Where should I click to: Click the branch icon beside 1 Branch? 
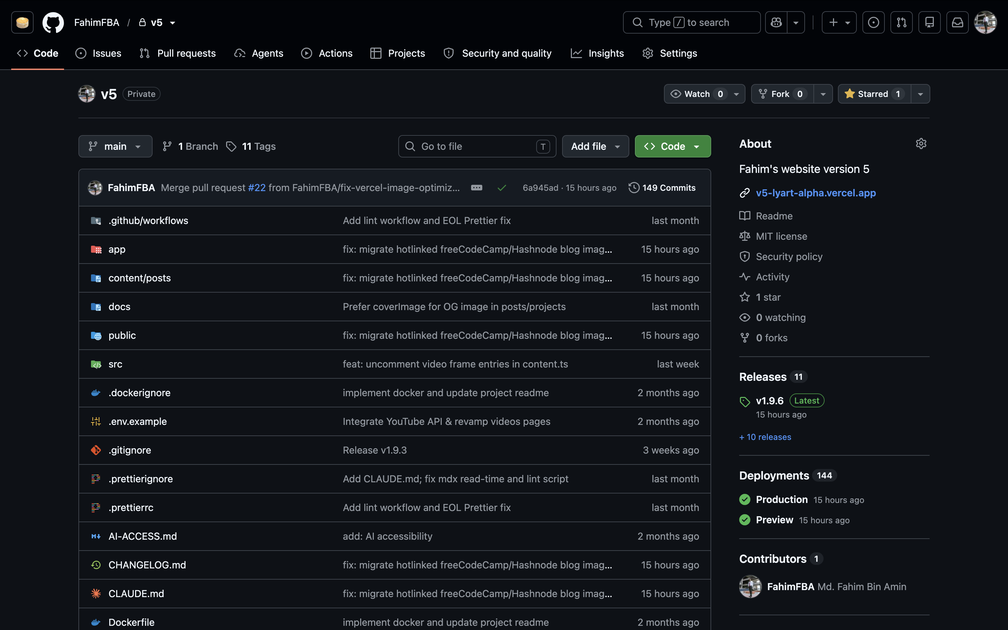coord(167,147)
